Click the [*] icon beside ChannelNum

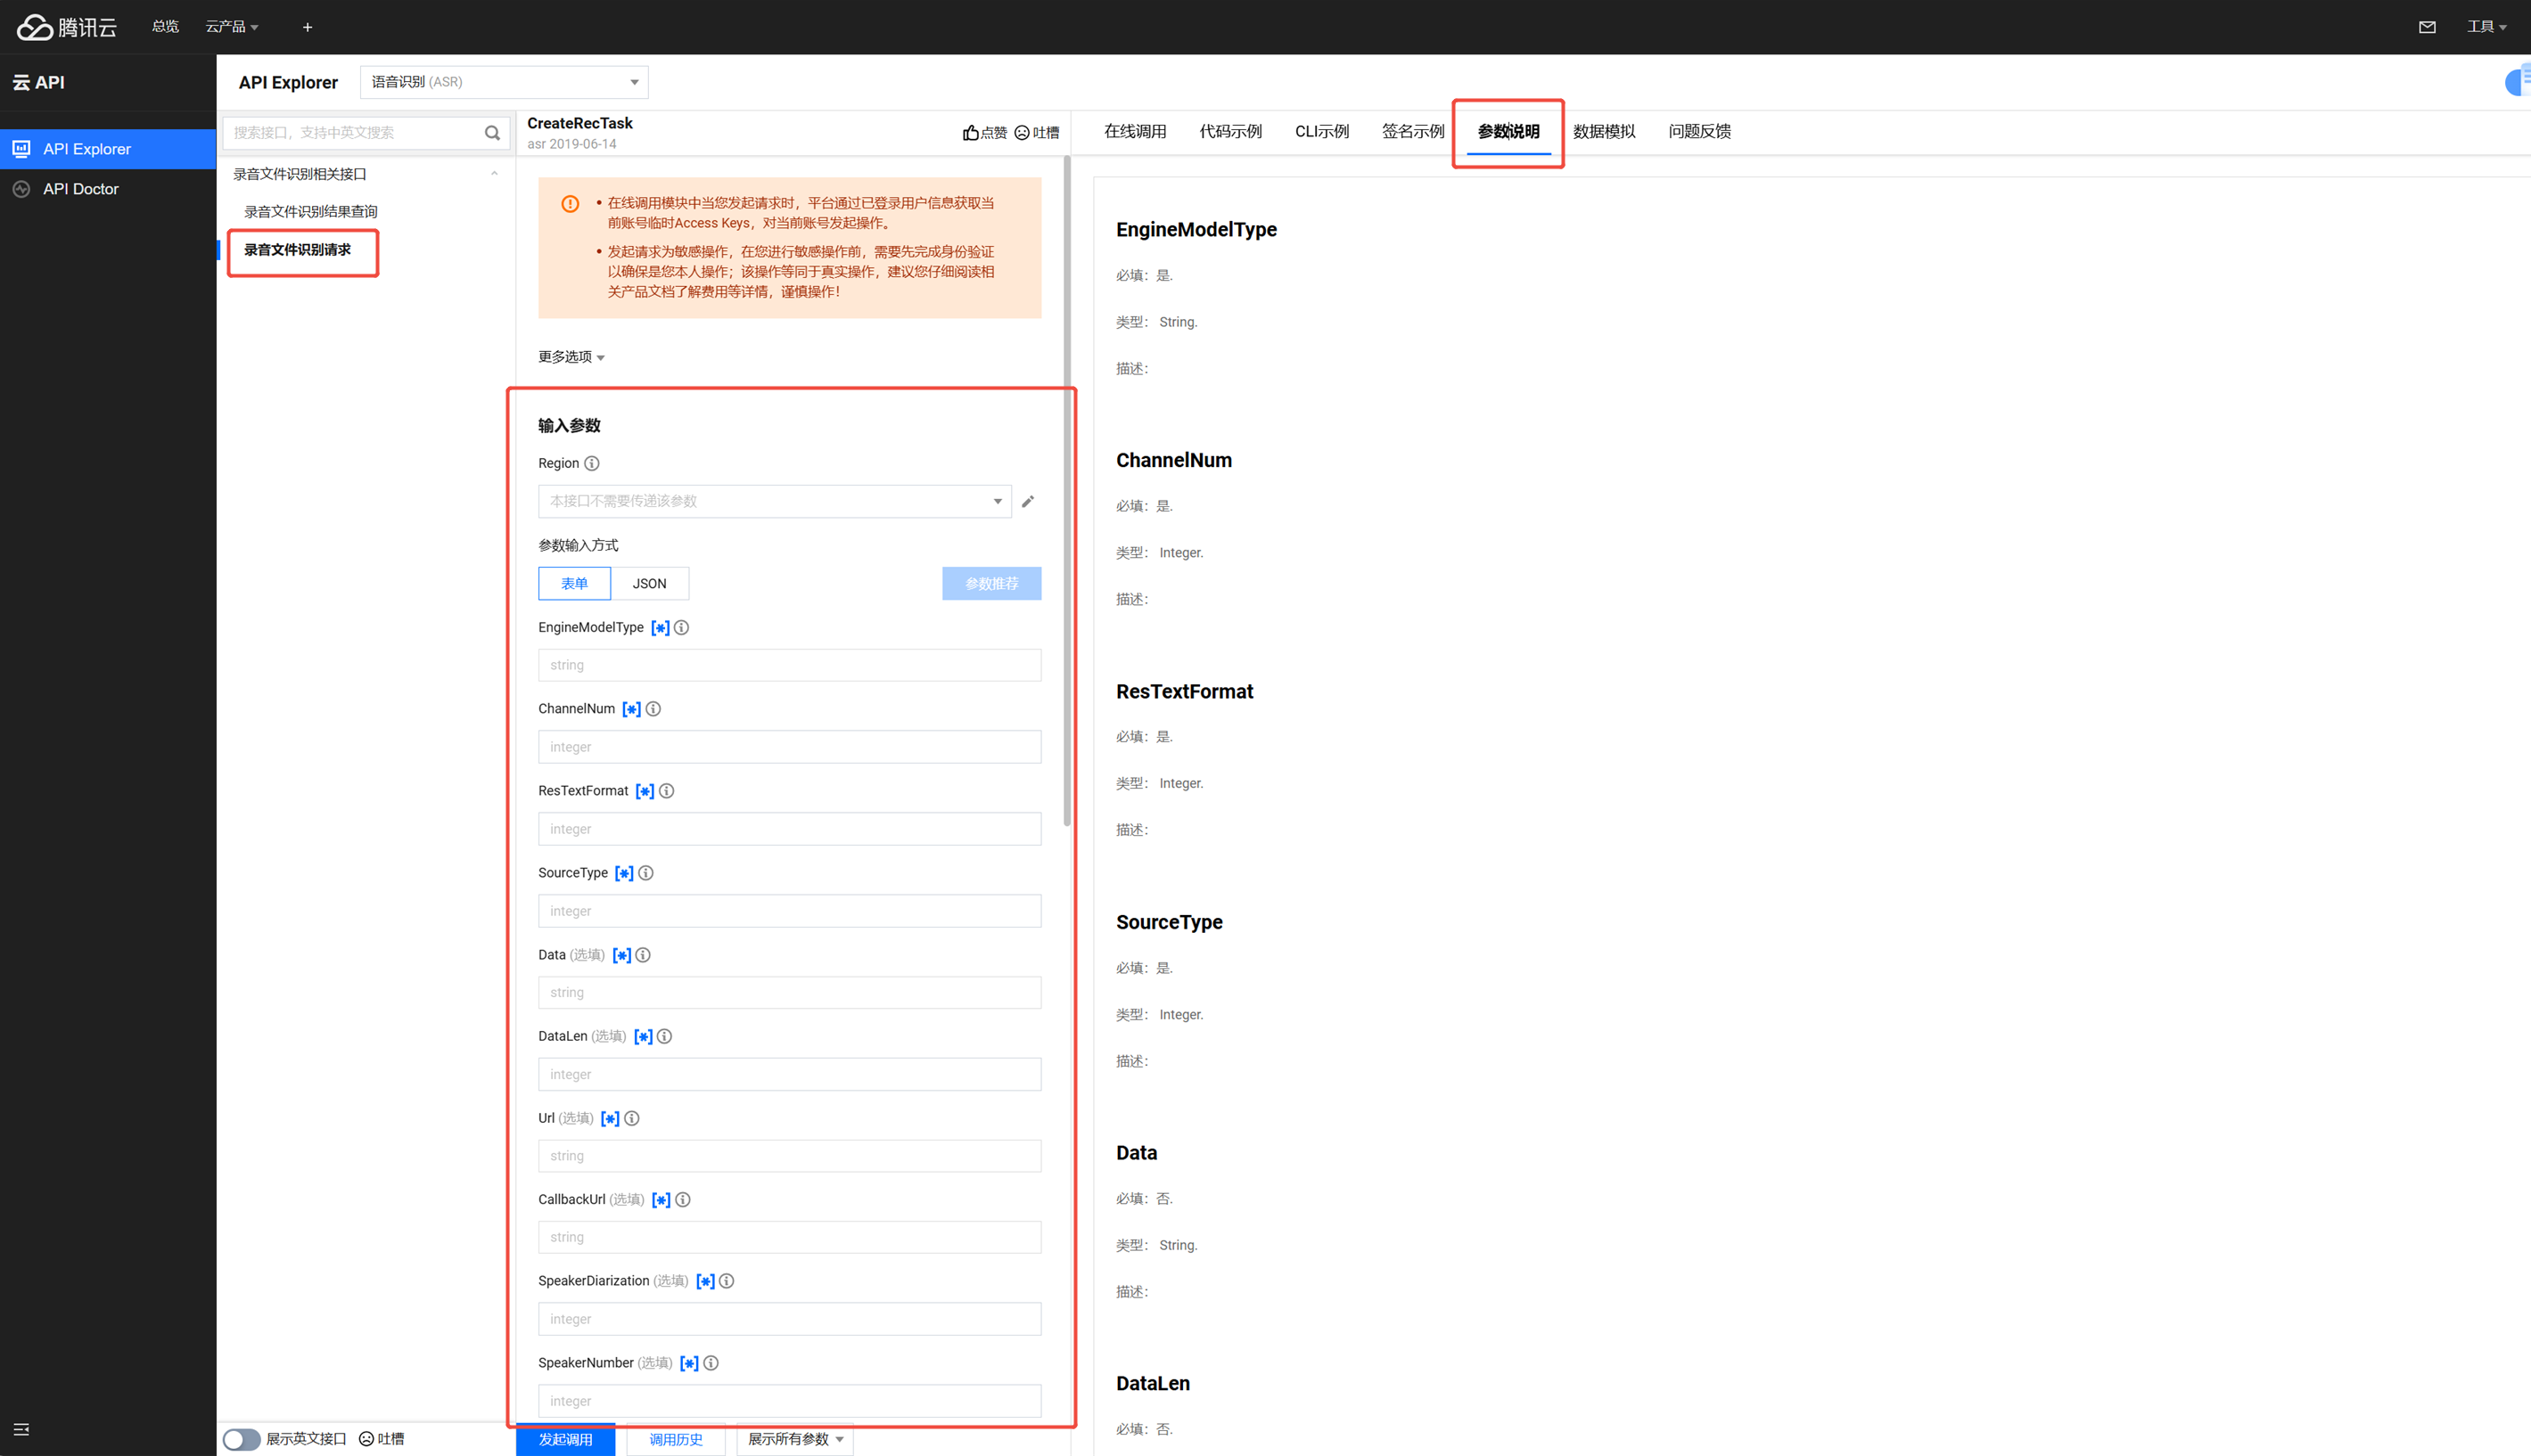point(631,709)
